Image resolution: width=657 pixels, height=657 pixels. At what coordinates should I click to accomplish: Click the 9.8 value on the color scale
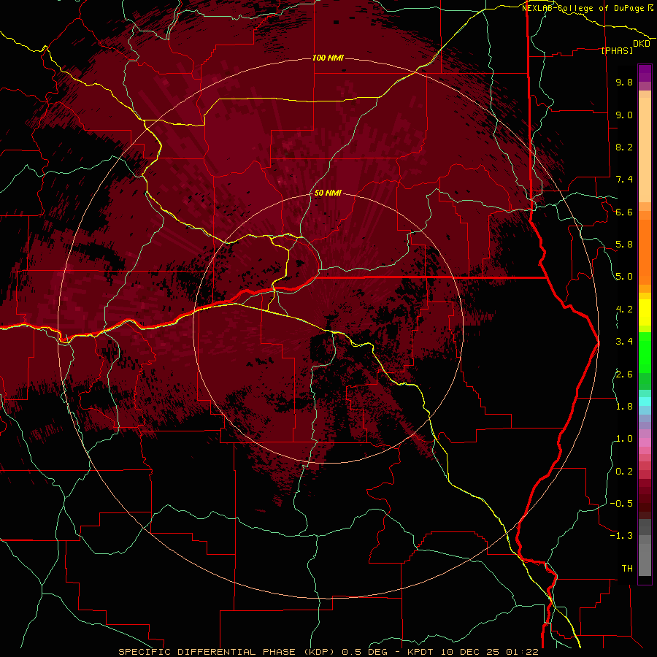624,82
